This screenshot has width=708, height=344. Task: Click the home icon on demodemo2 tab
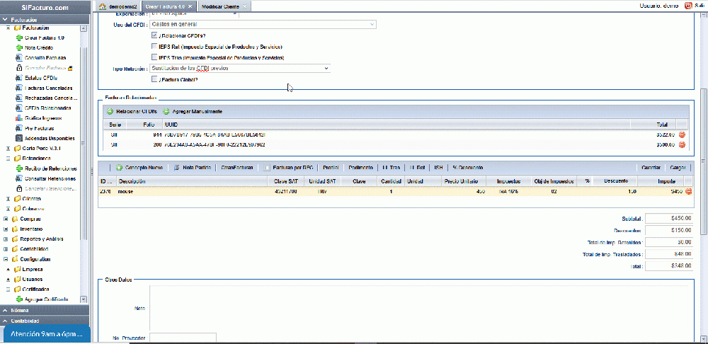(103, 6)
